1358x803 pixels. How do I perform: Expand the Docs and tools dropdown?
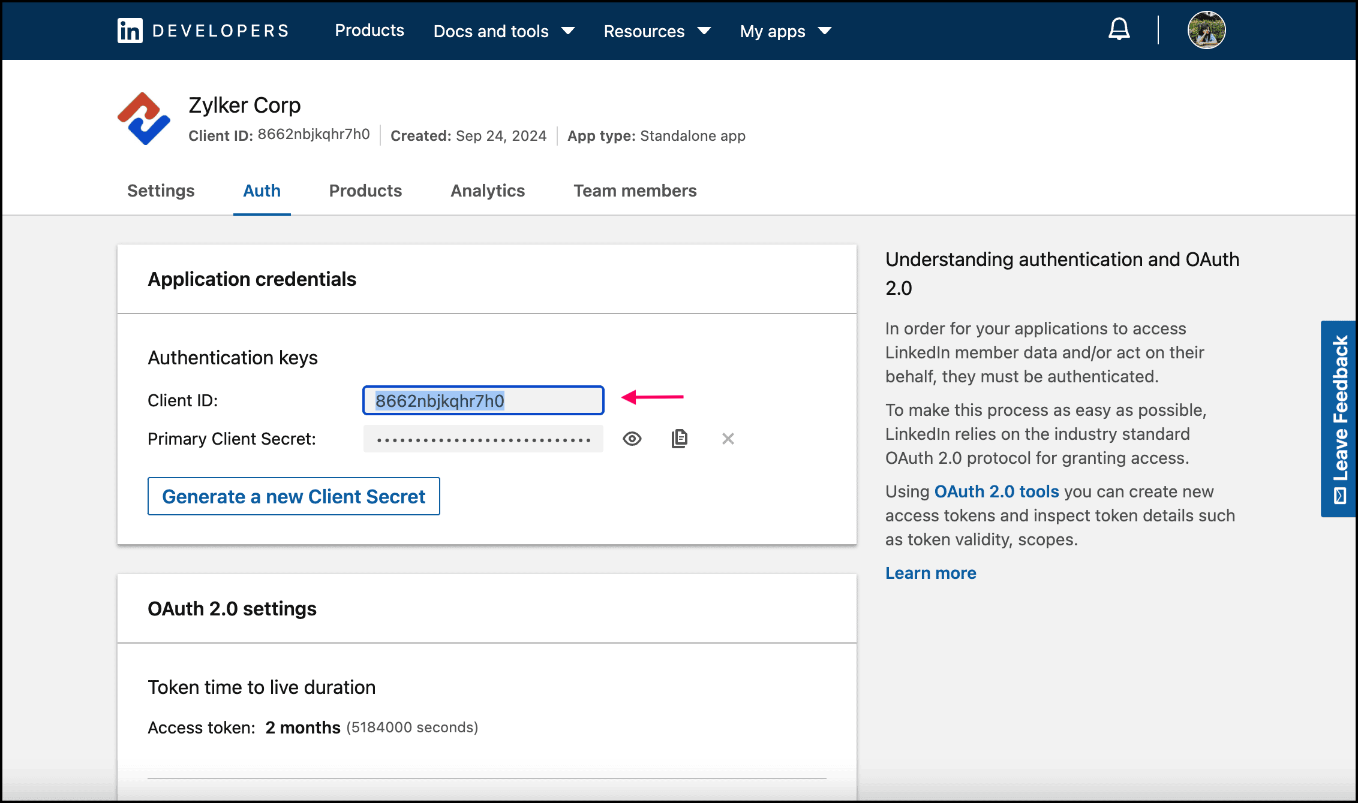pyautogui.click(x=504, y=31)
